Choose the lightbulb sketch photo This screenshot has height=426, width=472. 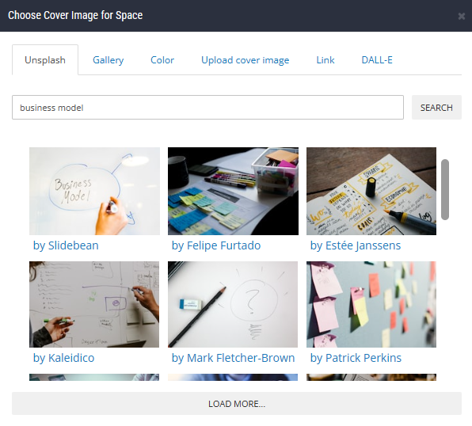(x=233, y=304)
